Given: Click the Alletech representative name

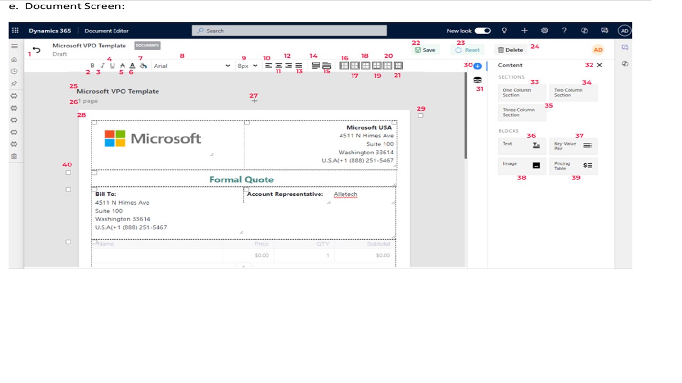Looking at the screenshot, I should pos(345,194).
